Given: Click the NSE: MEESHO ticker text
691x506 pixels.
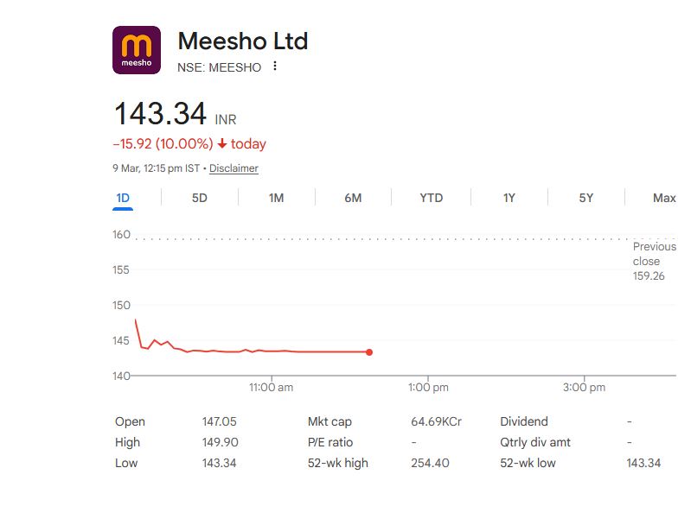Looking at the screenshot, I should [x=219, y=67].
